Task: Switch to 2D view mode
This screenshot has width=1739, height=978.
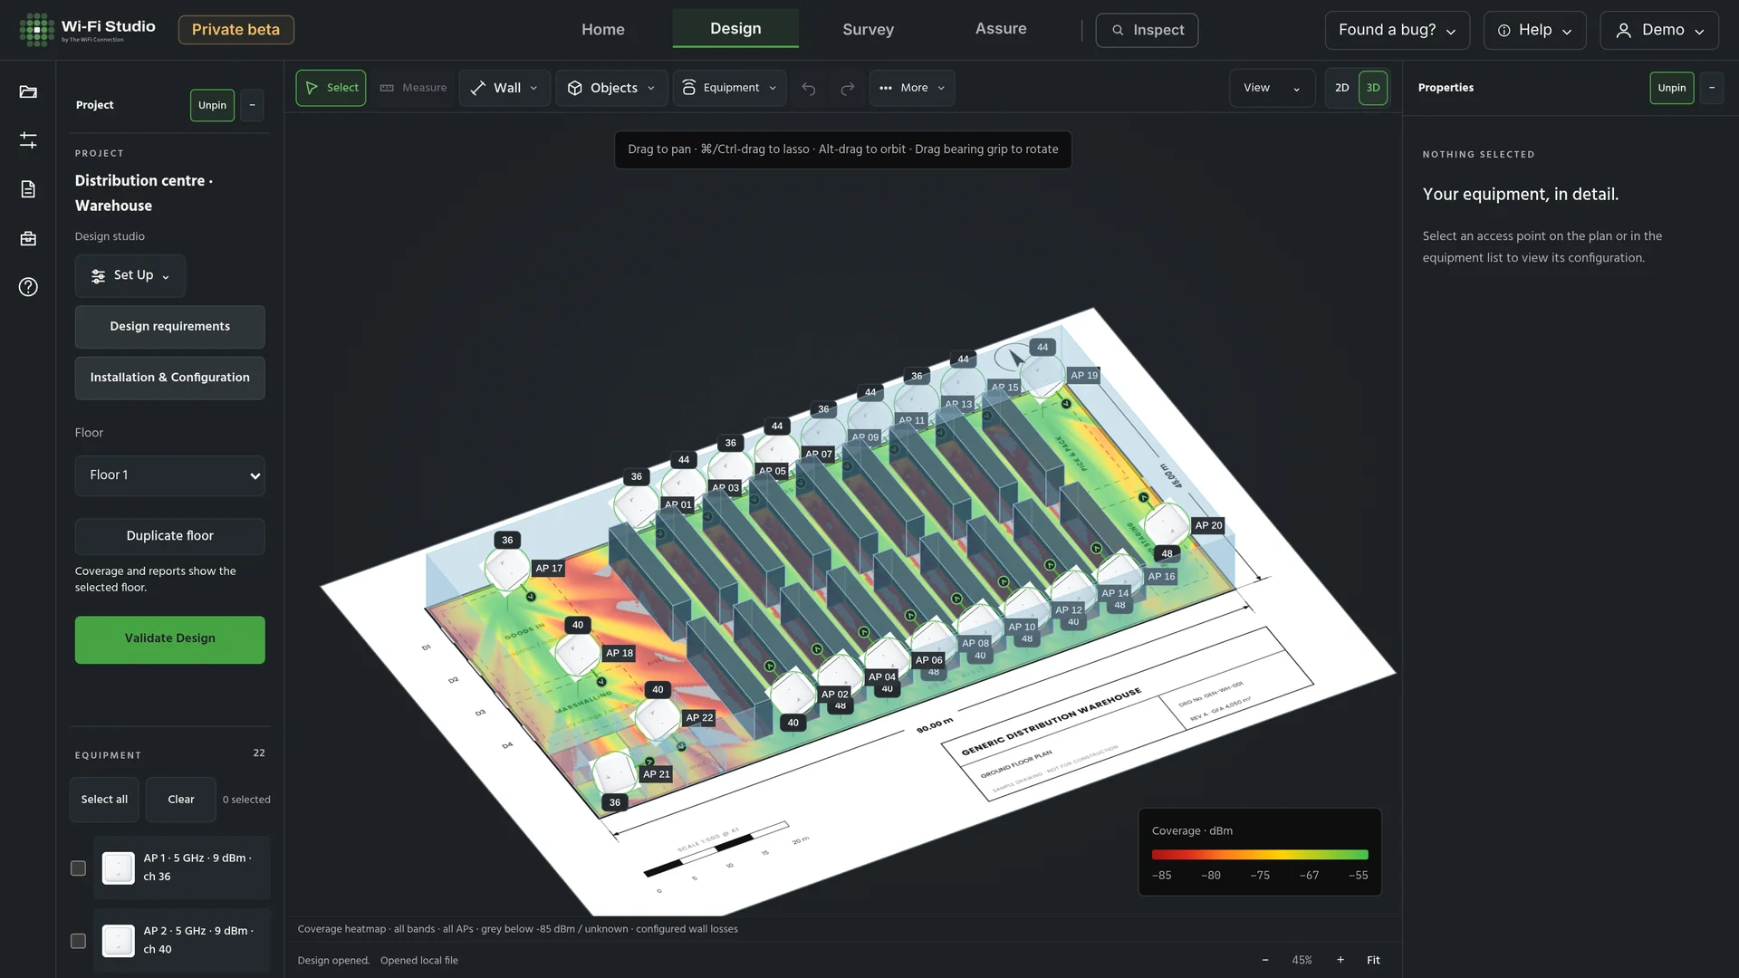Action: click(x=1341, y=88)
